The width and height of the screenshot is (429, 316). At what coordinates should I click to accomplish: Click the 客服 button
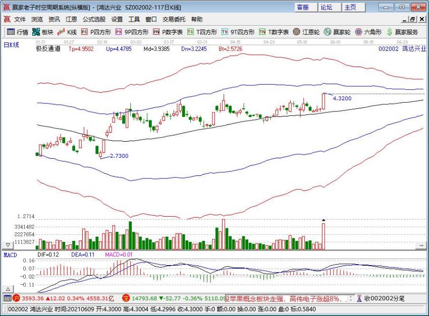click(306, 8)
